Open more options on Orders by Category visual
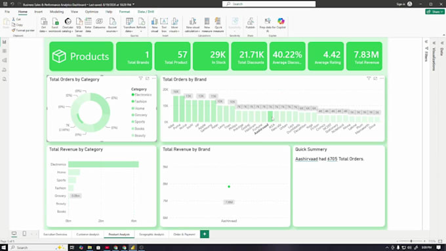This screenshot has width=446, height=251. click(x=154, y=78)
